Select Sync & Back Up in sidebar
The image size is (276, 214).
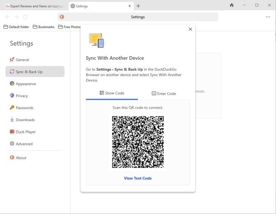tap(29, 72)
